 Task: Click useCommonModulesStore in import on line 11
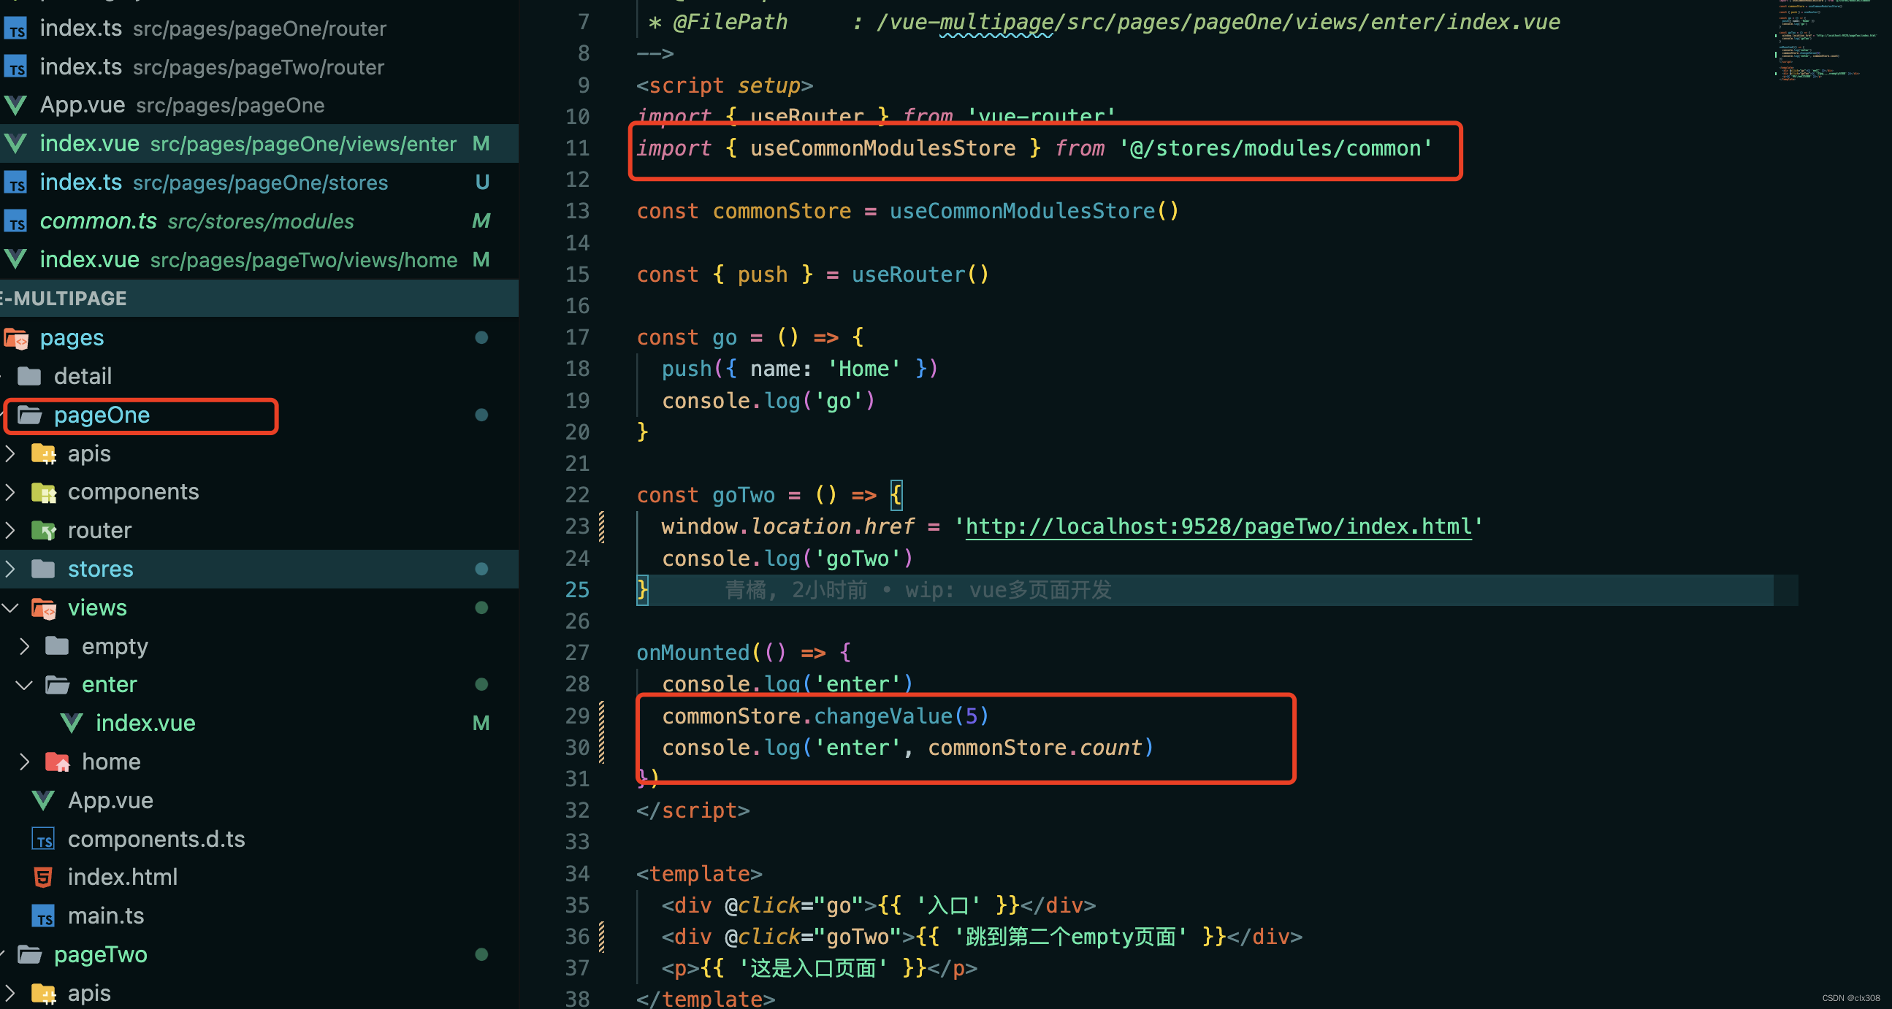pos(882,148)
